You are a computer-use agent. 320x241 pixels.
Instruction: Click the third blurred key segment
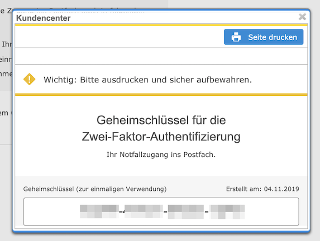186,212
